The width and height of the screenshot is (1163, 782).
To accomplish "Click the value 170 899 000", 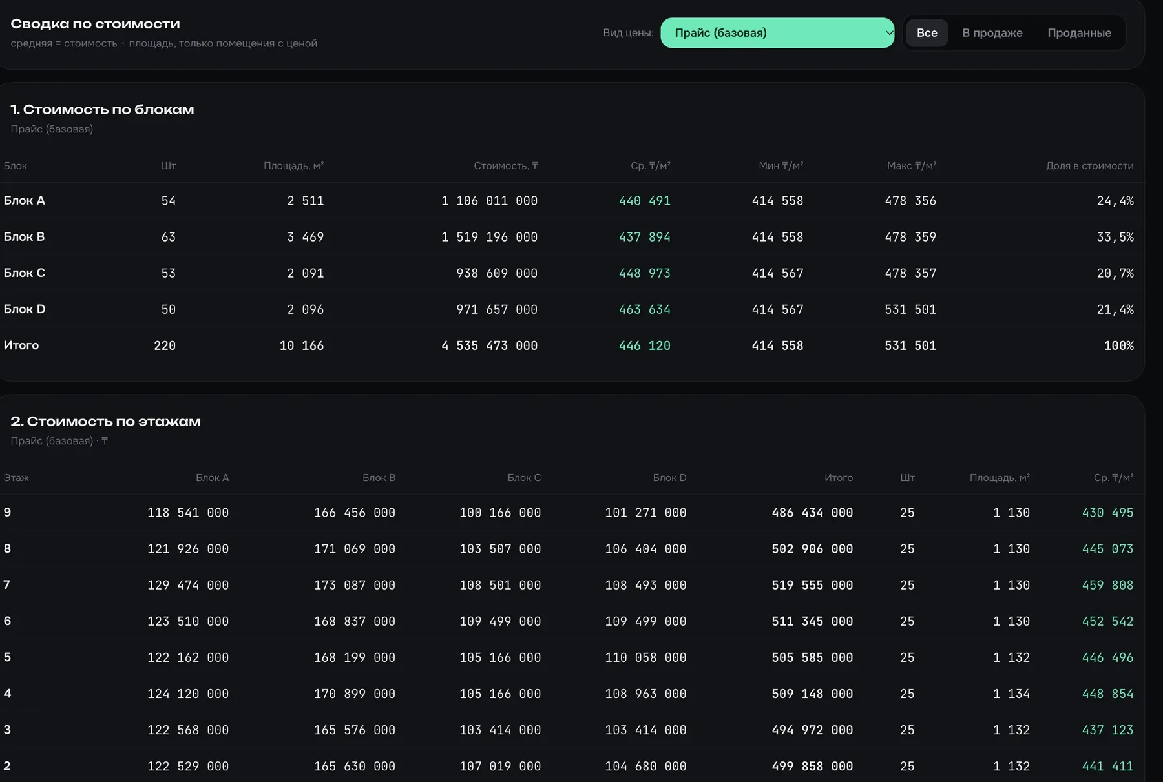I will 355,694.
